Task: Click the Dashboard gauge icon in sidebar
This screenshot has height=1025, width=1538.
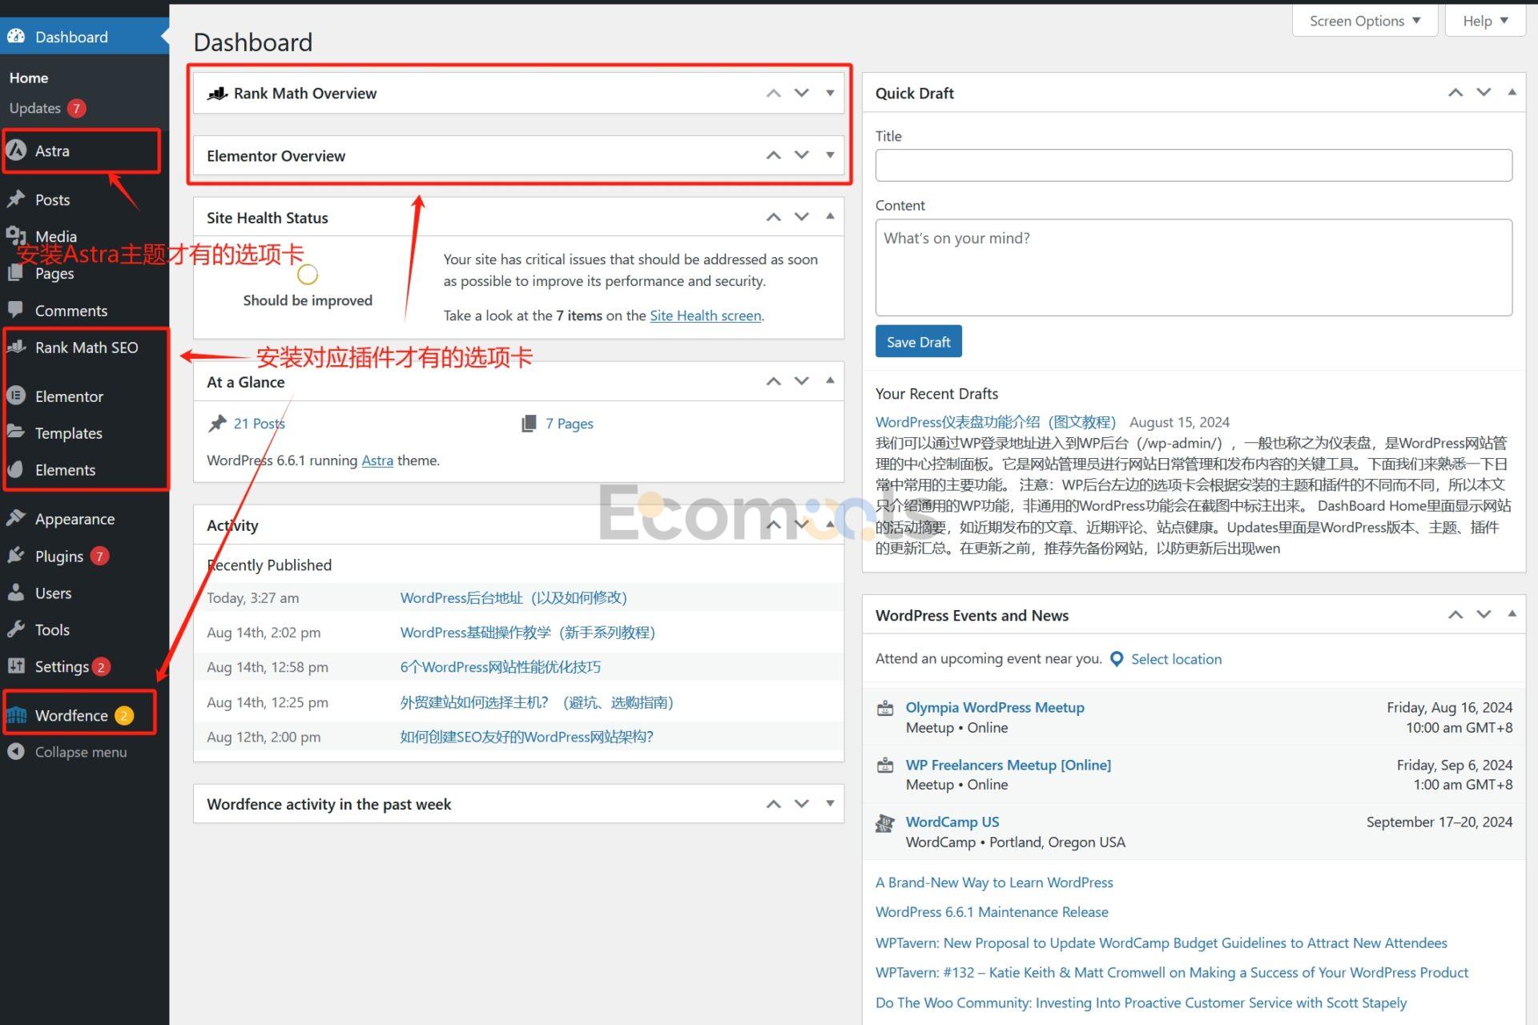Action: pyautogui.click(x=16, y=37)
